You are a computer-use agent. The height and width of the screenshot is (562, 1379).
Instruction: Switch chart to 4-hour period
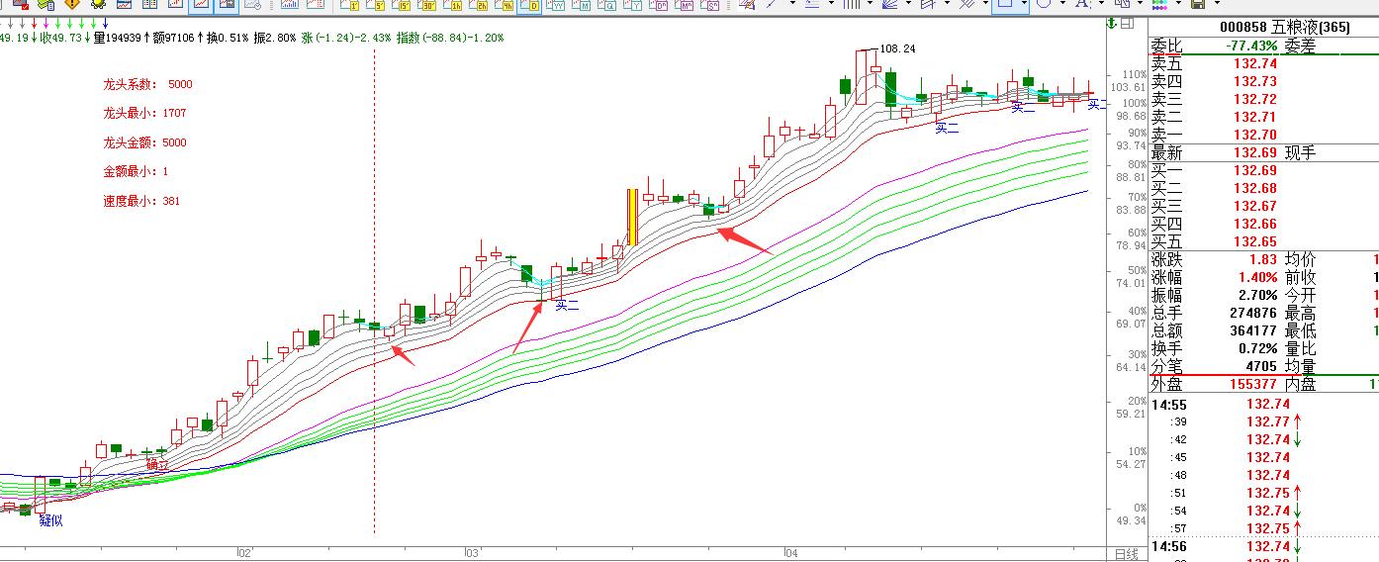[504, 6]
